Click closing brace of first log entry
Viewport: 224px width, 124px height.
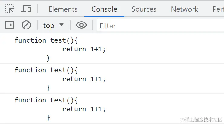point(48,58)
